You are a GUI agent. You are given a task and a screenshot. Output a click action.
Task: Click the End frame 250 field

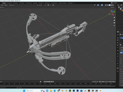(x=112, y=82)
